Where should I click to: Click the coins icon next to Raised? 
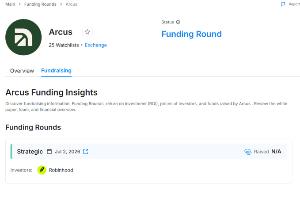[248, 152]
